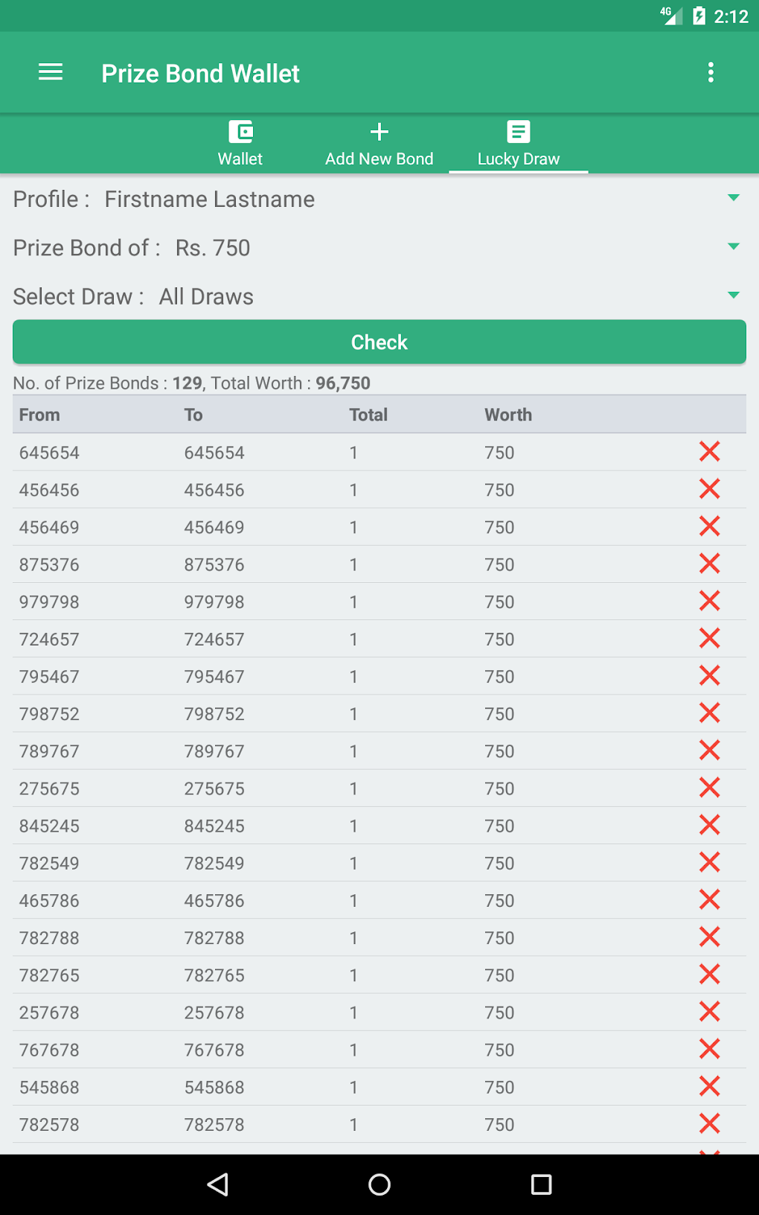Delete the 979798 bond entry
The width and height of the screenshot is (759, 1215).
click(710, 601)
